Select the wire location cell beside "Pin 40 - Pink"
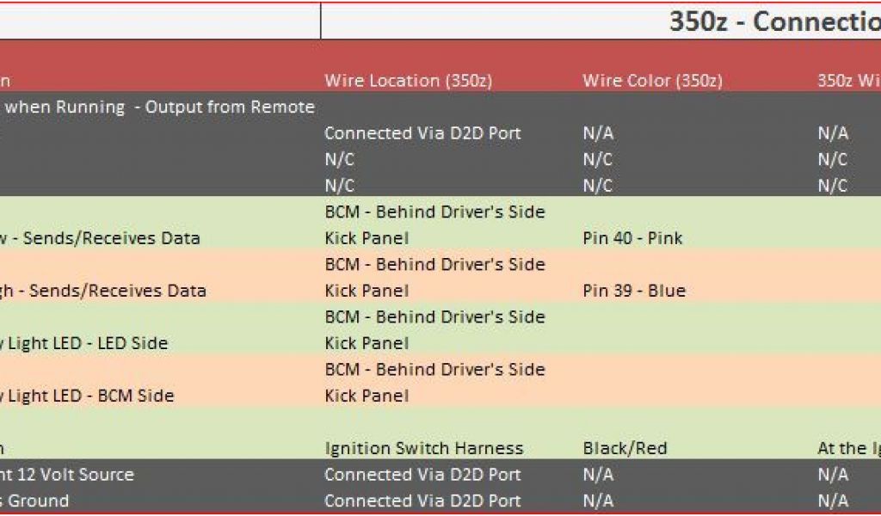The height and width of the screenshot is (516, 881). 434,224
